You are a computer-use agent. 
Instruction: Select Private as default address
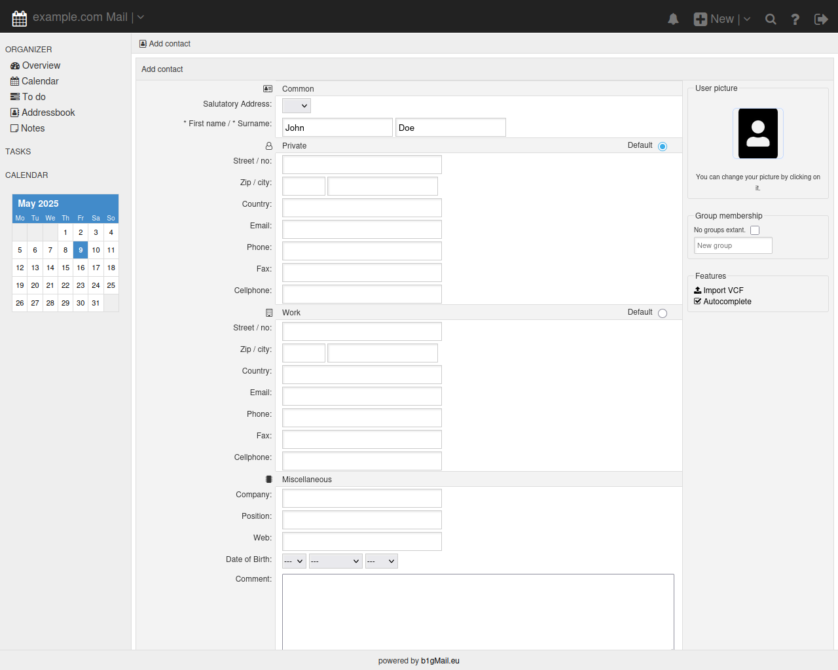tap(663, 147)
